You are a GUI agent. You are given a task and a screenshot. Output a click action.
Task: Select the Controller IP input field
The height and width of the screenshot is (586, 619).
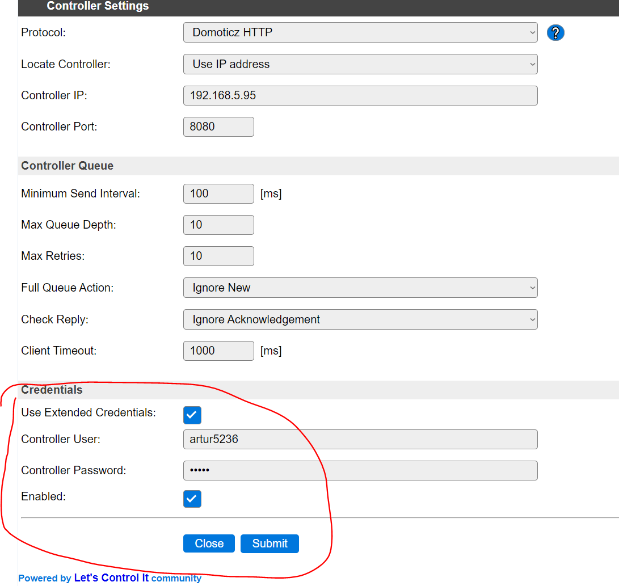pyautogui.click(x=360, y=95)
